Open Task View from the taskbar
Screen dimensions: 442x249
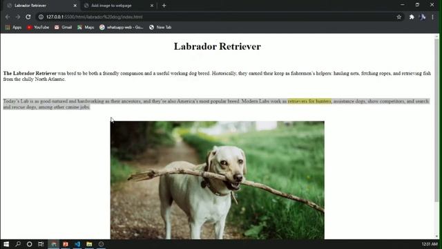click(x=41, y=244)
